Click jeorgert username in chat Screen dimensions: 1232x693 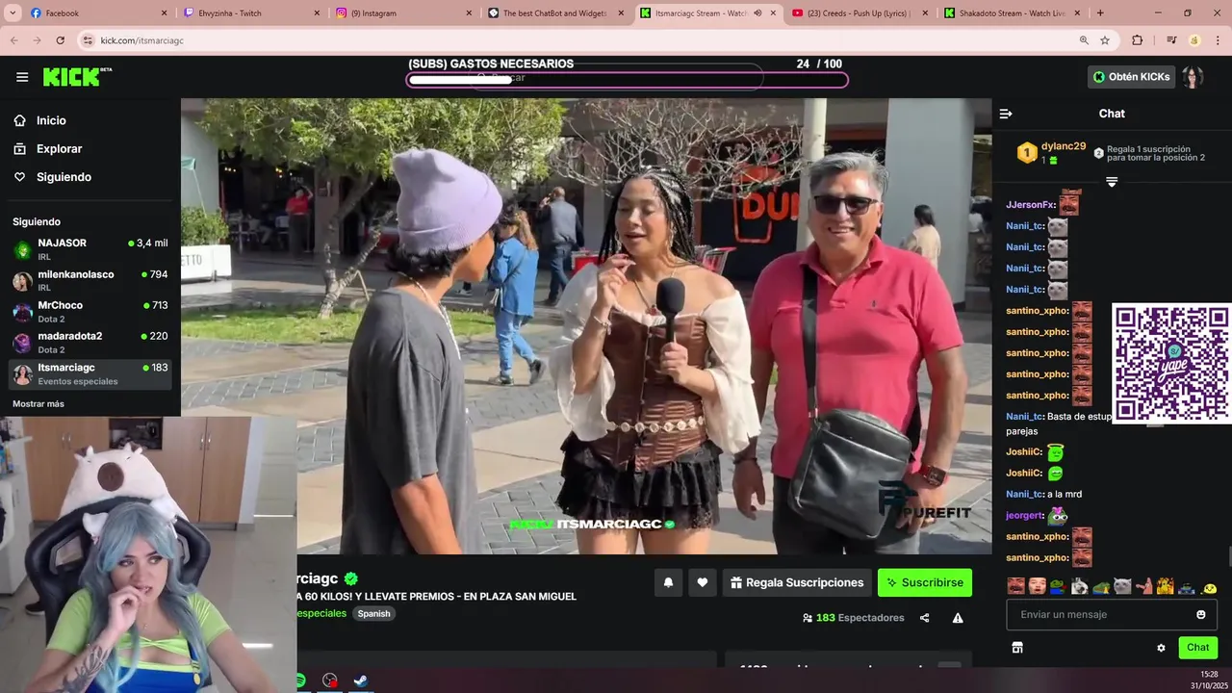pos(1025,515)
